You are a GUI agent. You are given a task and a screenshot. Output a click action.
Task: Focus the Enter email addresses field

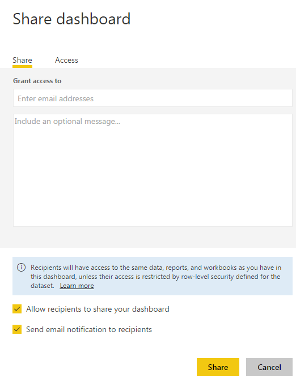(153, 98)
